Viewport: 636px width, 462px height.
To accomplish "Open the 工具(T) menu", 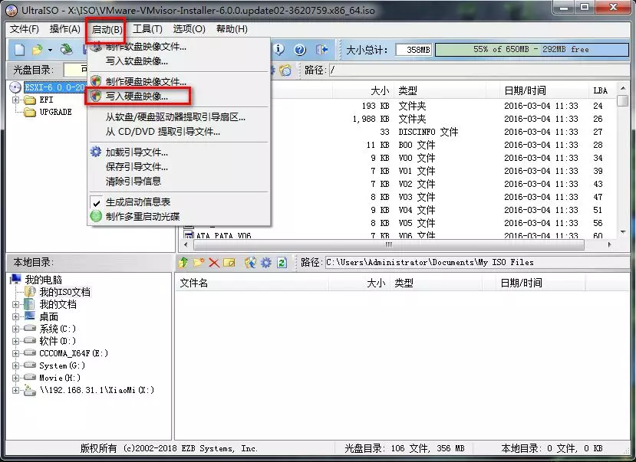I will pyautogui.click(x=147, y=29).
